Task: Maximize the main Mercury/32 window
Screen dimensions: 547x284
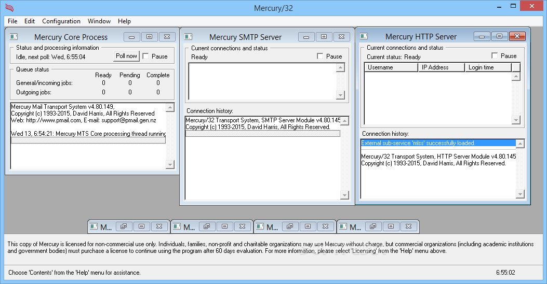Action: tap(513, 6)
